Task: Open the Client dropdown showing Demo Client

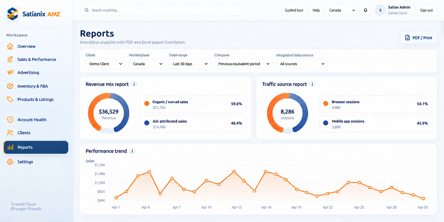Action: (x=105, y=64)
